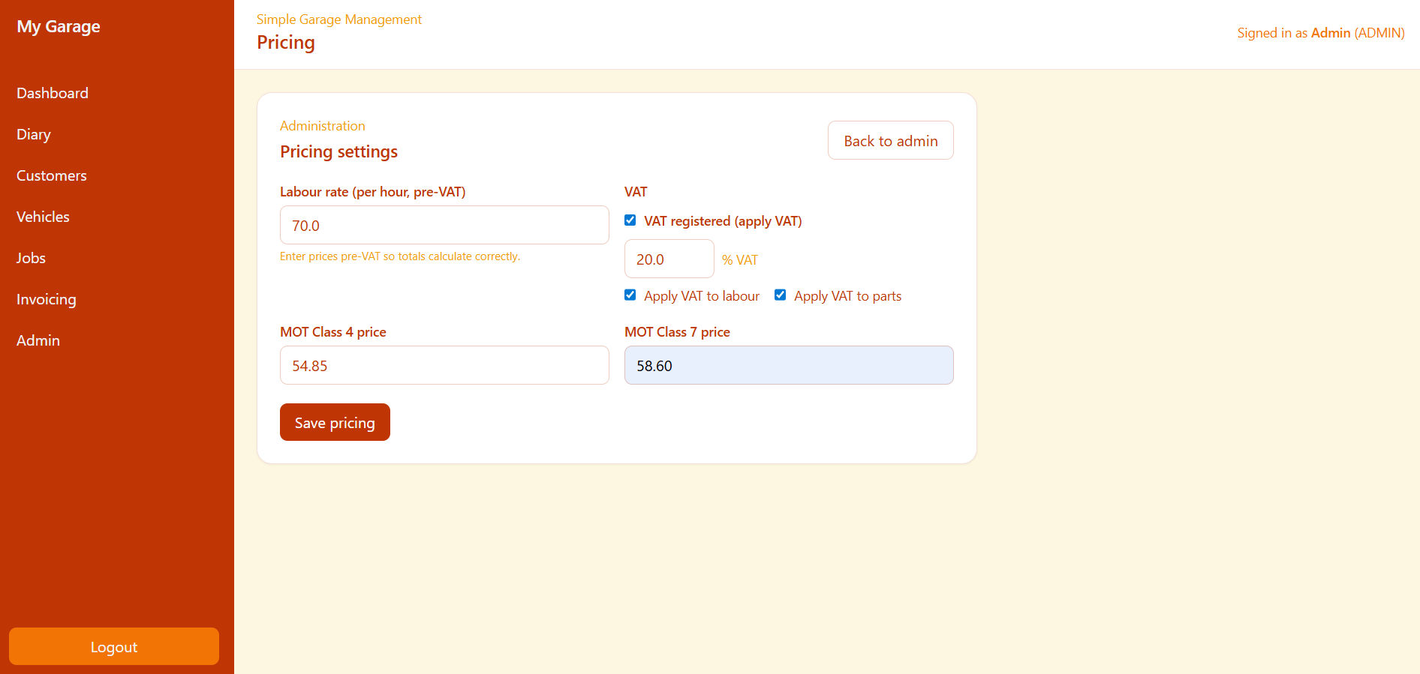Navigate to Vehicles
The width and height of the screenshot is (1420, 674).
43,217
